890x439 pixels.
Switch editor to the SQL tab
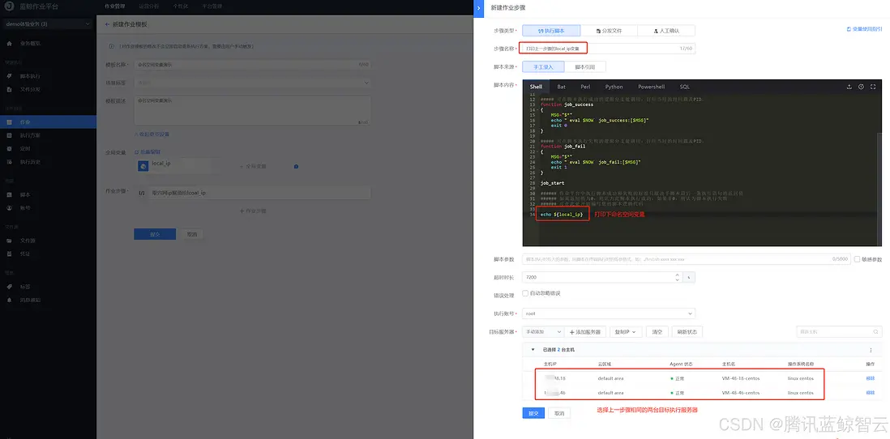[685, 87]
